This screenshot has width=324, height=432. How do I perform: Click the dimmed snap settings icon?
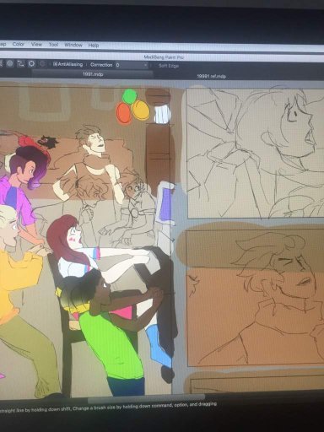point(42,64)
